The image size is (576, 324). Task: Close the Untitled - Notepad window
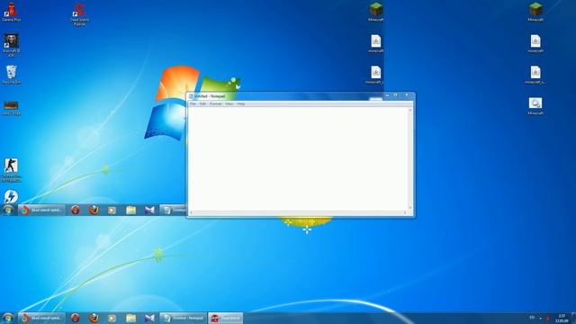(x=407, y=95)
